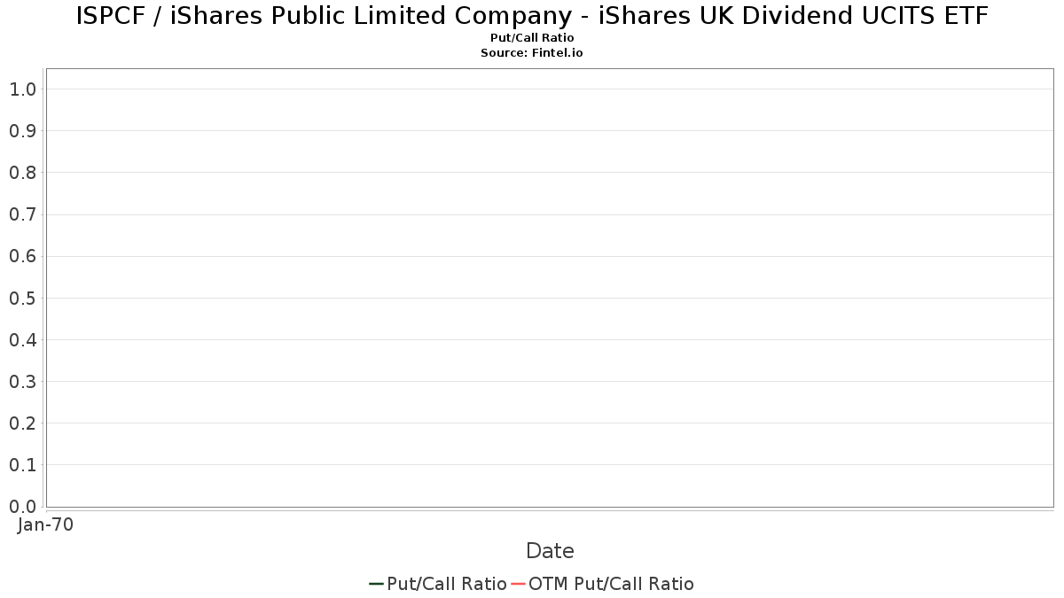
Task: Select the Put/Call Ratio subtitle text
Action: click(x=532, y=38)
